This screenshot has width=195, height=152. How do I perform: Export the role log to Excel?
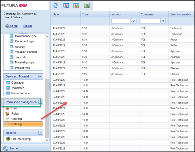tap(87, 5)
